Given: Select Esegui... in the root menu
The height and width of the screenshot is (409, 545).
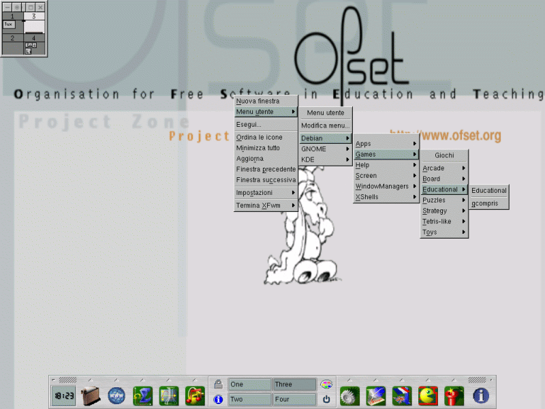Looking at the screenshot, I should (x=266, y=125).
